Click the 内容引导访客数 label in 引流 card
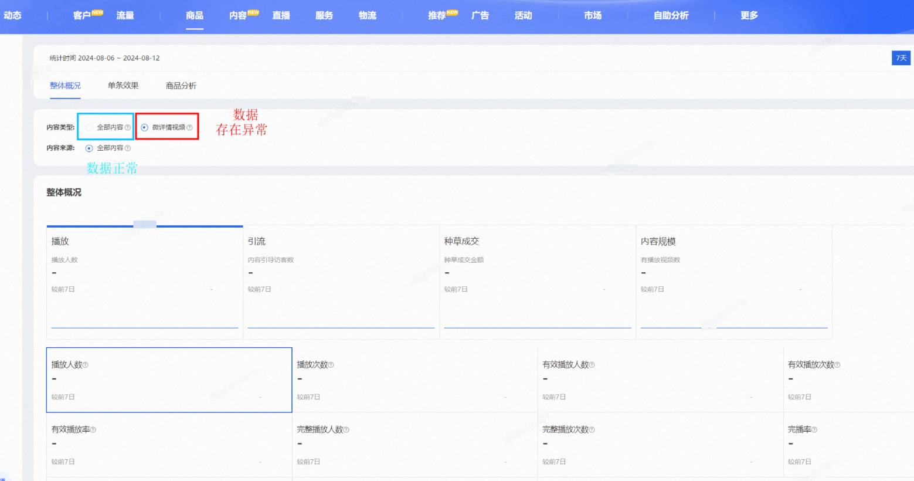The image size is (914, 481). [270, 260]
